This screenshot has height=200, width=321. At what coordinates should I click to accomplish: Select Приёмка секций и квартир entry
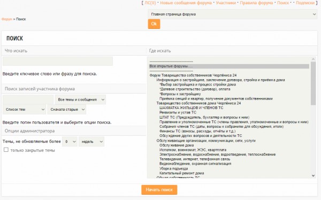[x=216, y=99]
